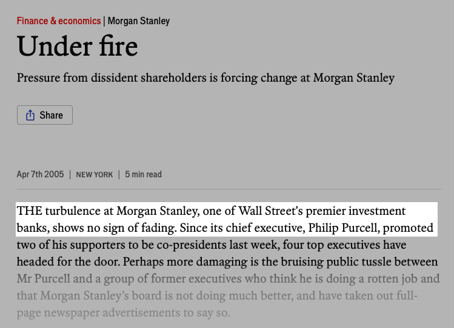Click the Morgan Stanley topic label
This screenshot has width=454, height=328.
(x=139, y=21)
